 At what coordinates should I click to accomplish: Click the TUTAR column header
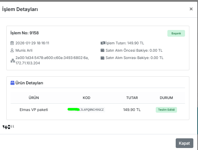coord(132,98)
